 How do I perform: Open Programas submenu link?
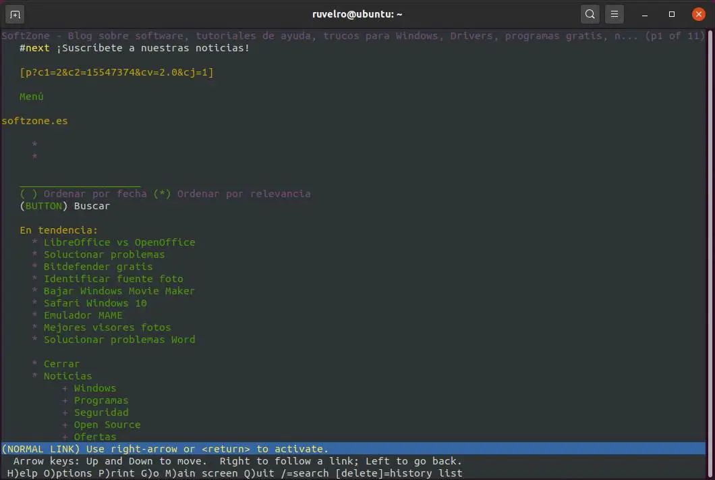101,400
